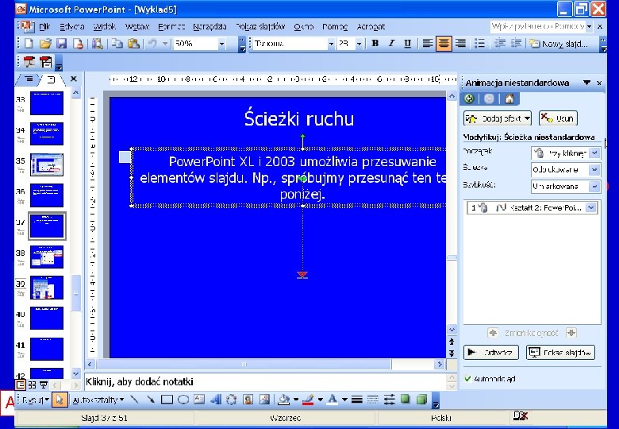Toggle the Autopodgląd checkbox
This screenshot has height=429, width=619.
click(x=467, y=379)
